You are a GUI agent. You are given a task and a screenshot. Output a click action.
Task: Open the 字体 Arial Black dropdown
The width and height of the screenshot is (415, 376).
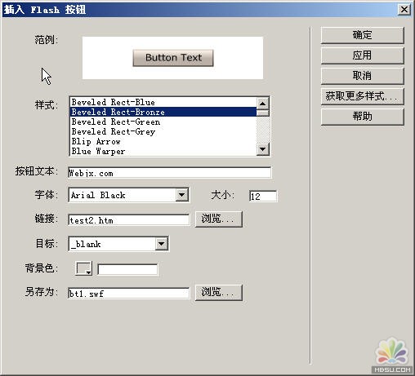click(x=182, y=195)
